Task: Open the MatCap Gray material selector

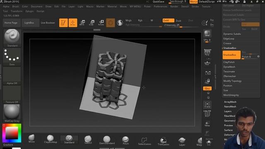Action: pyautogui.click(x=12, y=113)
